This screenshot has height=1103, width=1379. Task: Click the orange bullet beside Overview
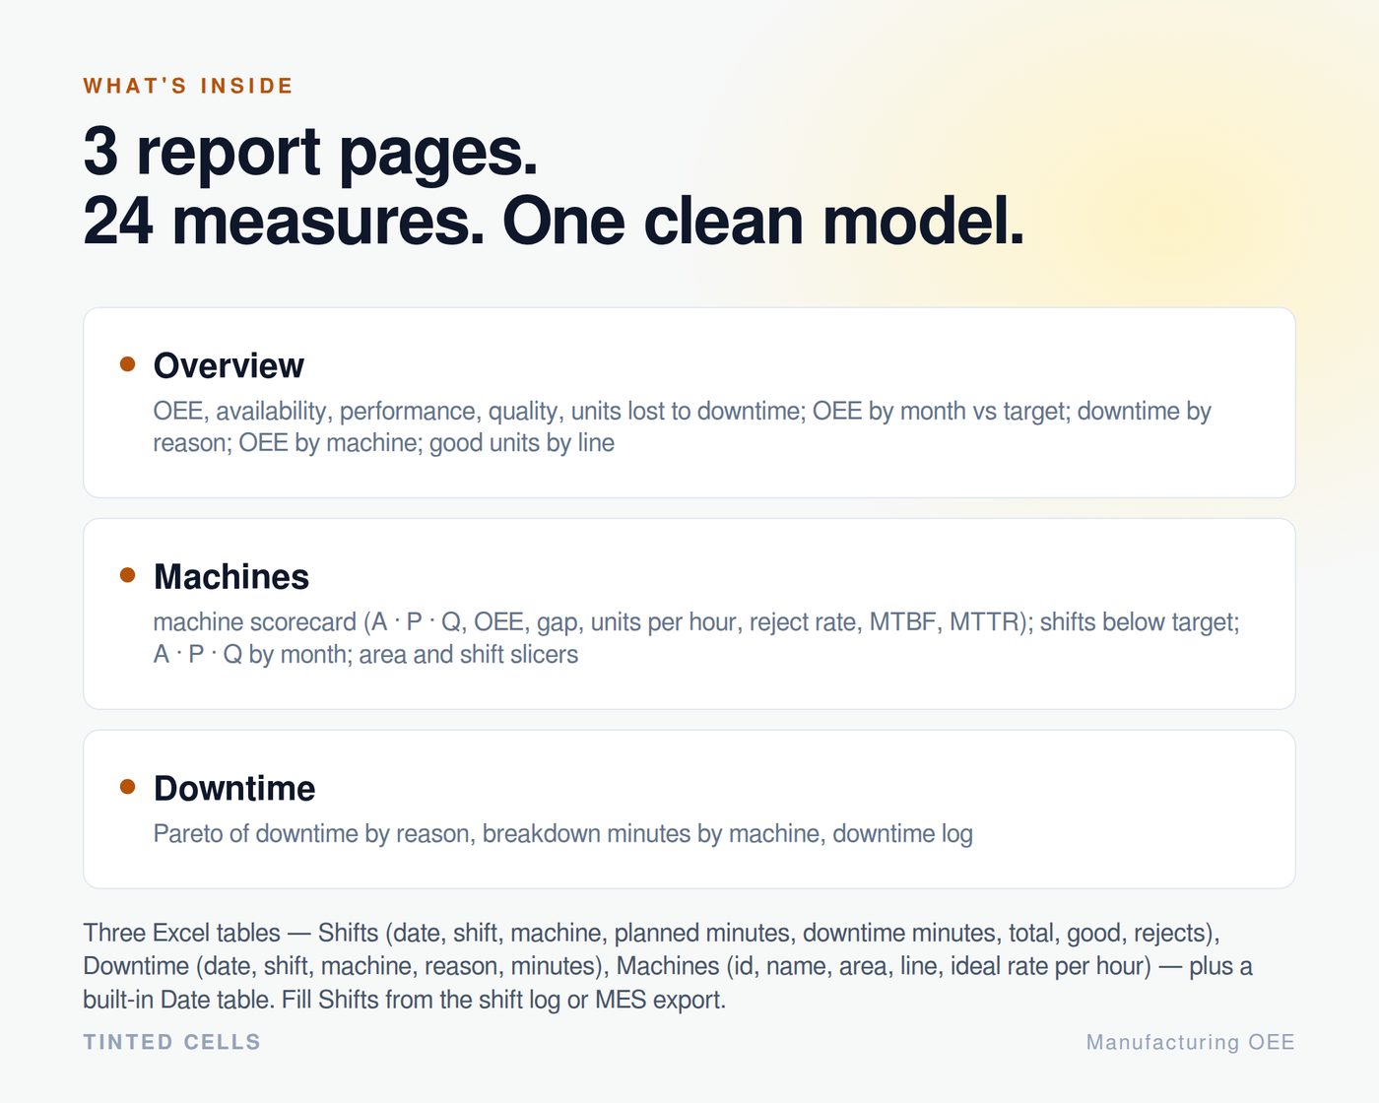click(127, 364)
